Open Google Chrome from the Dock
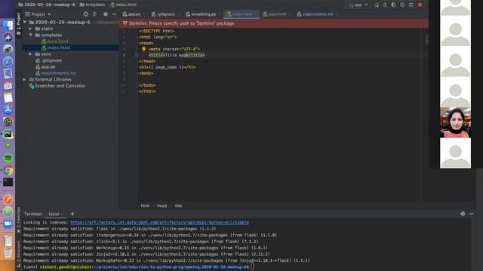Image resolution: width=483 pixels, height=271 pixels. (x=8, y=170)
